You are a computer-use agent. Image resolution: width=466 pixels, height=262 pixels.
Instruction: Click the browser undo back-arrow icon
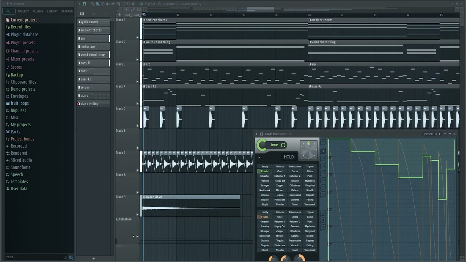(11, 4)
